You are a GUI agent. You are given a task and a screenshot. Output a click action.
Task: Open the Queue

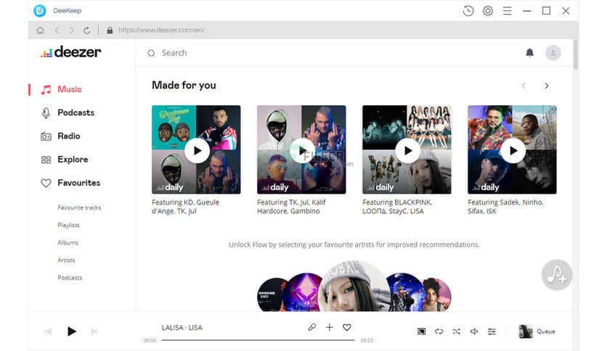coord(537,331)
